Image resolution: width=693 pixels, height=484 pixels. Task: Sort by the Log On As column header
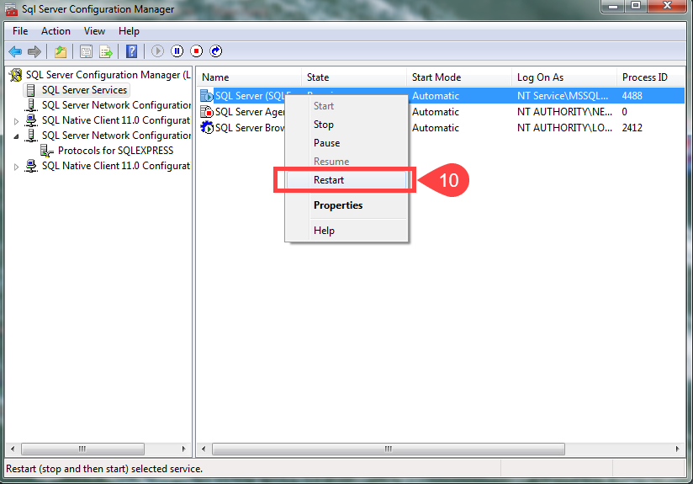coord(564,77)
